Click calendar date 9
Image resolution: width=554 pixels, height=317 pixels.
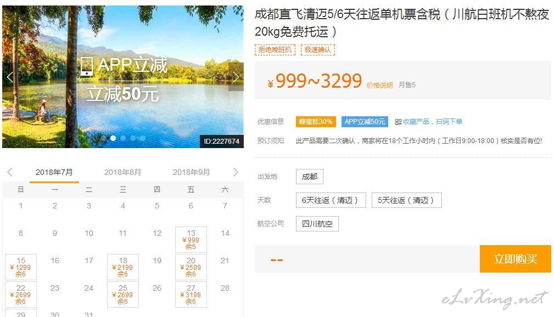click(x=55, y=233)
